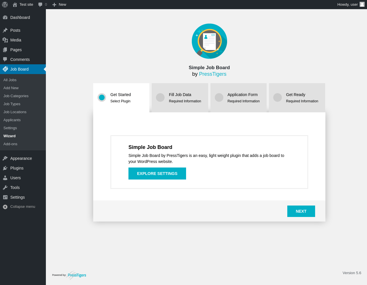
Task: Open the Comments menu in sidebar
Action: (23, 59)
